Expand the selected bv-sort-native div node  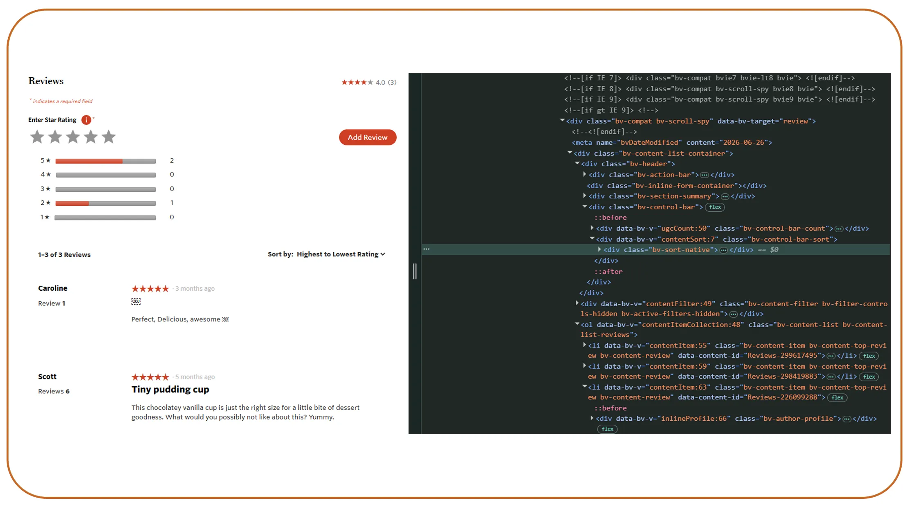point(599,249)
